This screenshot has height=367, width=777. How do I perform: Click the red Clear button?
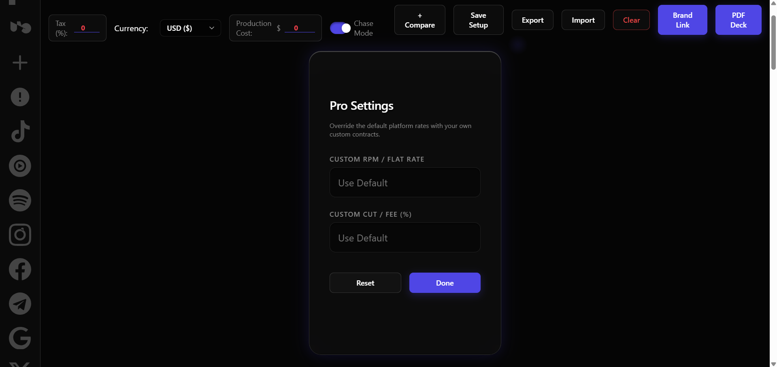(631, 20)
